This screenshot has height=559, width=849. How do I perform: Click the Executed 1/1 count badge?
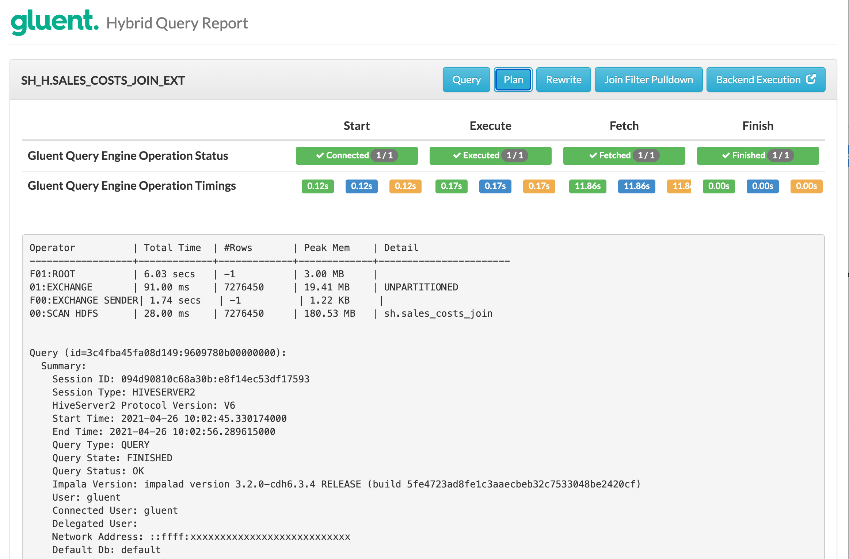coord(515,155)
